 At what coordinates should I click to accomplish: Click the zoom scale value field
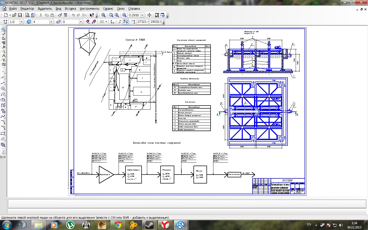(x=134, y=15)
